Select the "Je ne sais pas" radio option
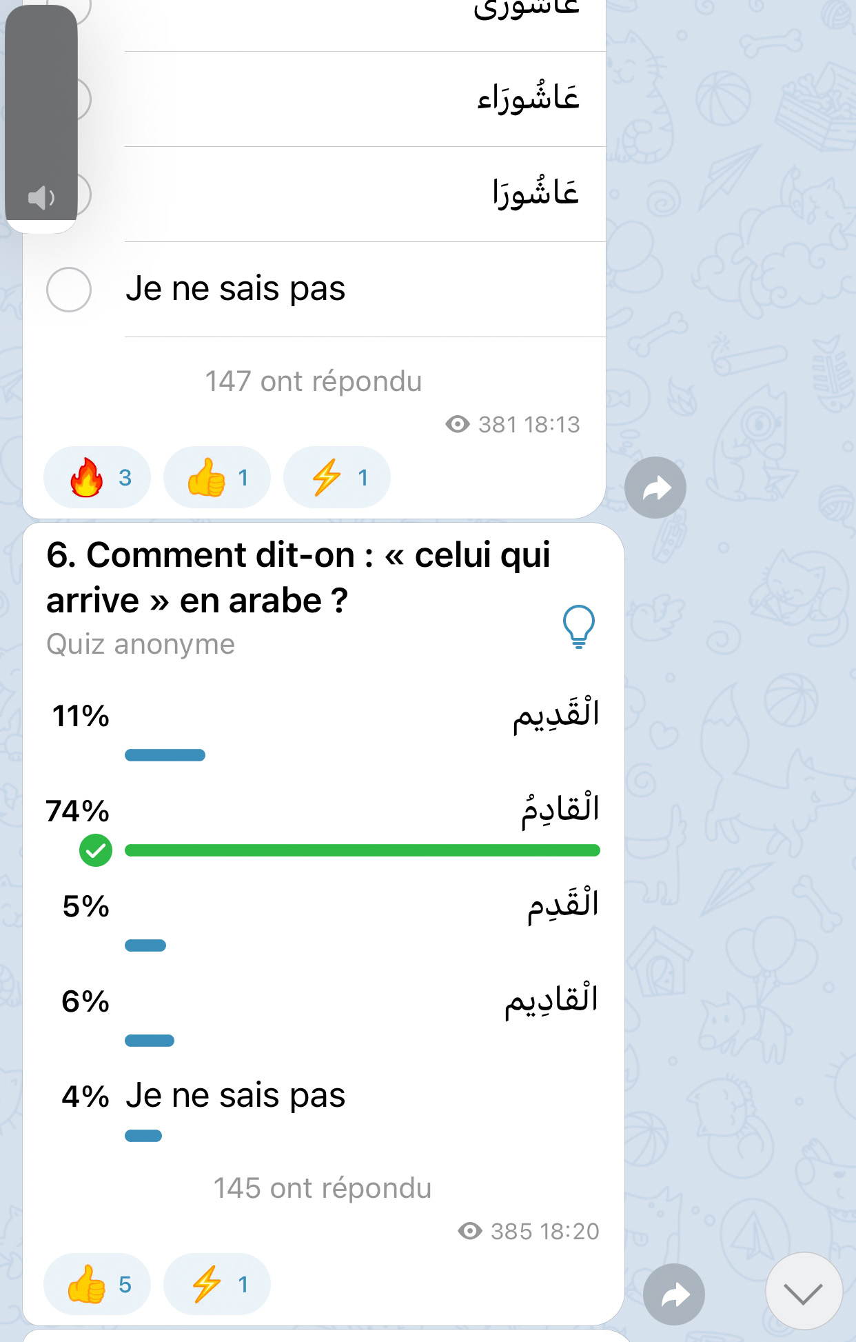Screen dimensions: 856x1342 coord(69,289)
